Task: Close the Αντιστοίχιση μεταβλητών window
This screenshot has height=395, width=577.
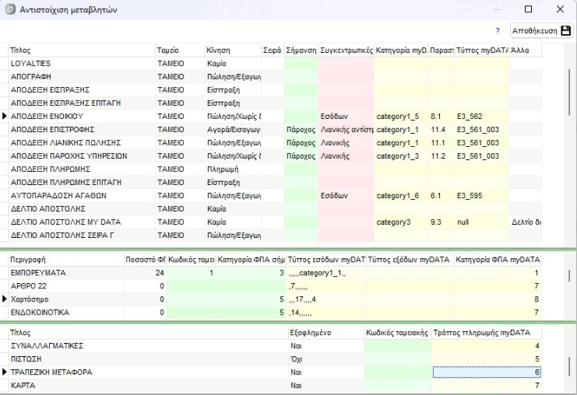Action: pos(560,9)
